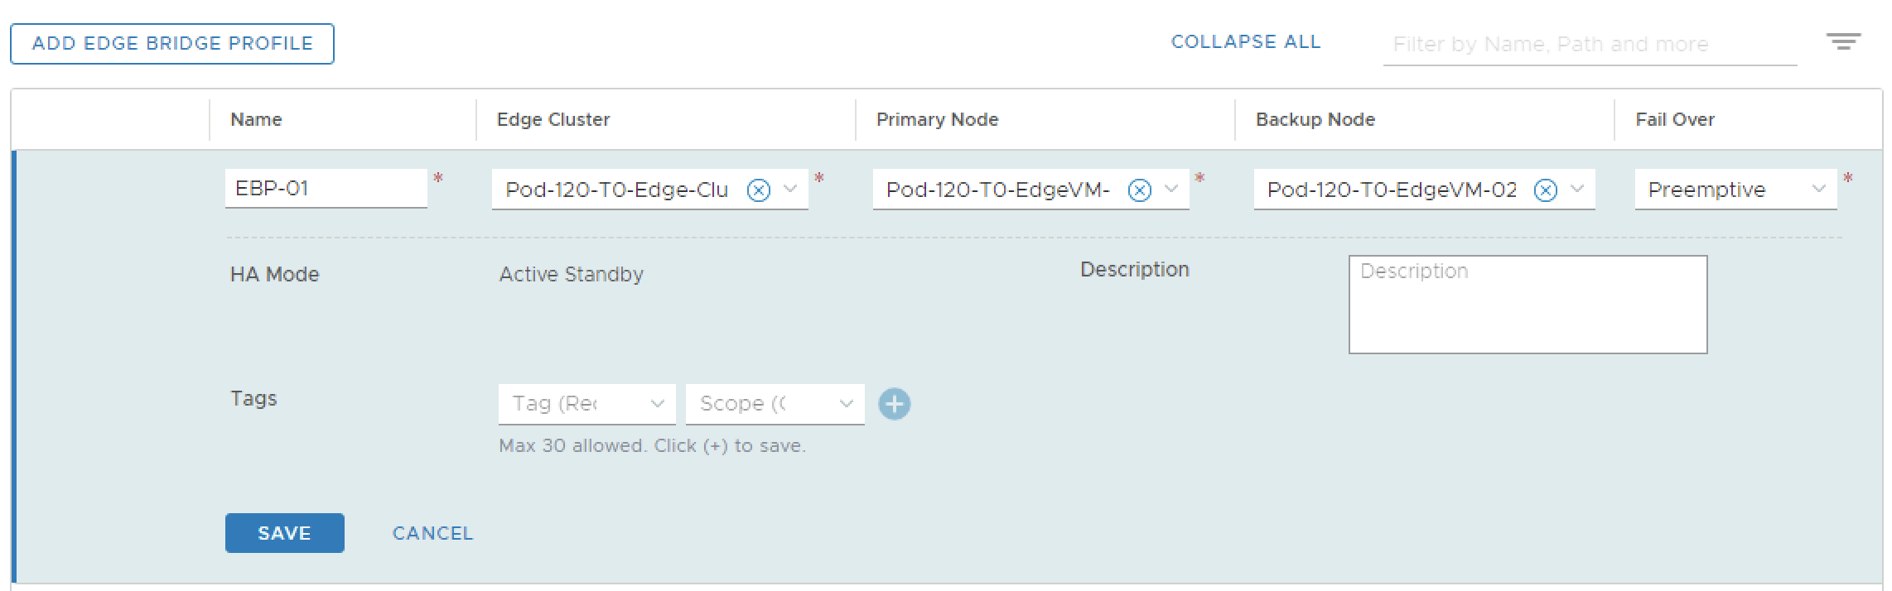Click the EBP-01 name field

[326, 189]
